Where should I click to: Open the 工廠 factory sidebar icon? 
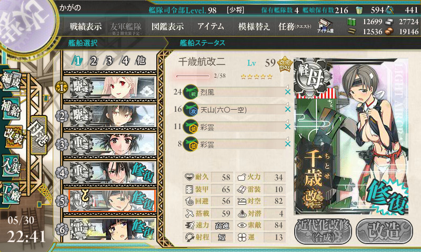(x=11, y=194)
